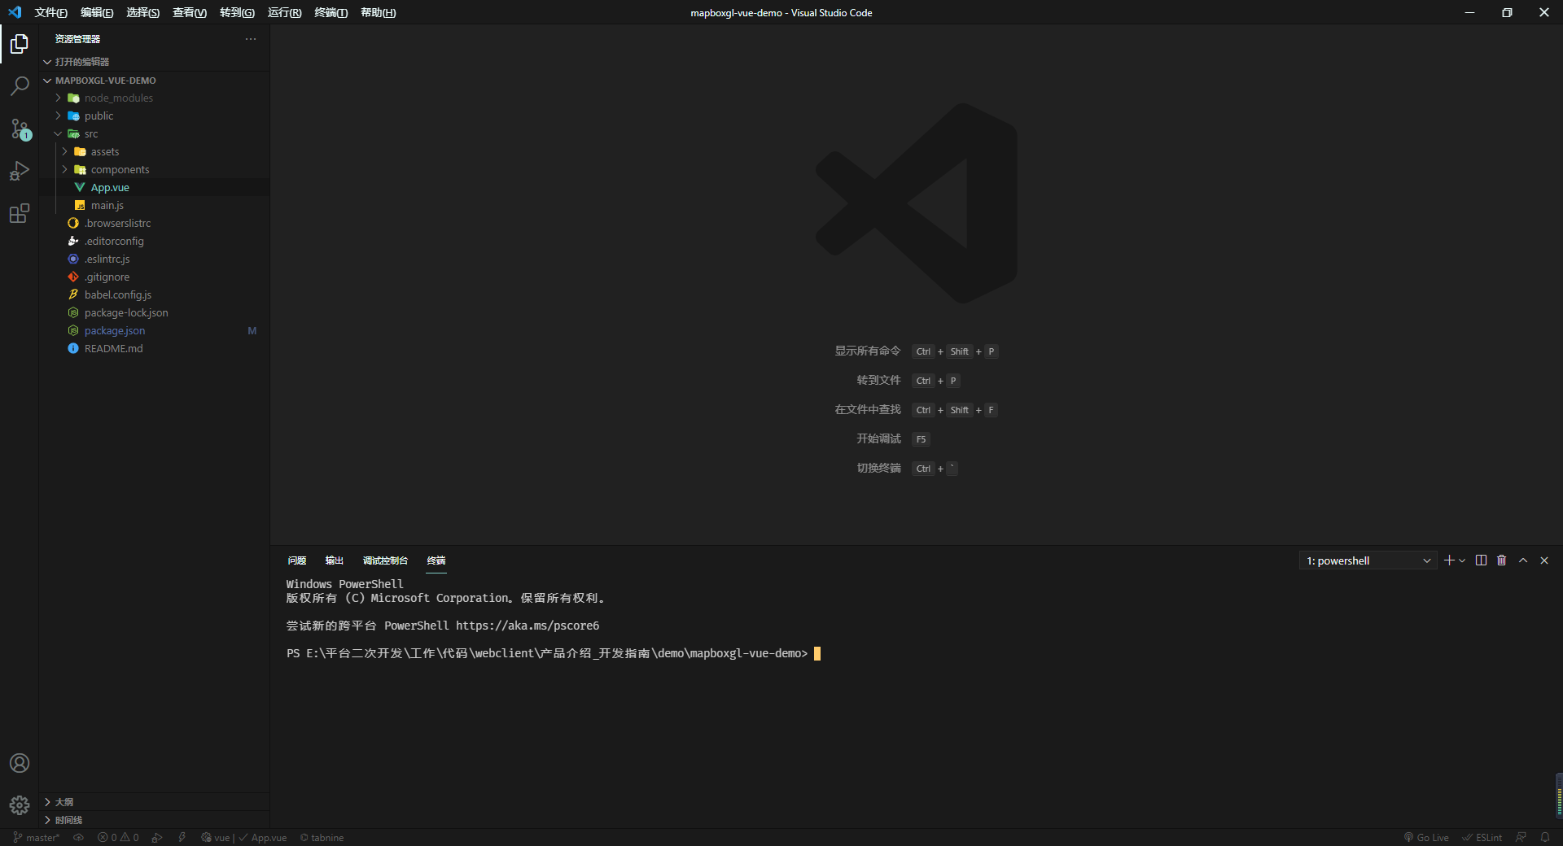Open the Run and Debug view
Image resolution: width=1563 pixels, height=846 pixels.
20,171
